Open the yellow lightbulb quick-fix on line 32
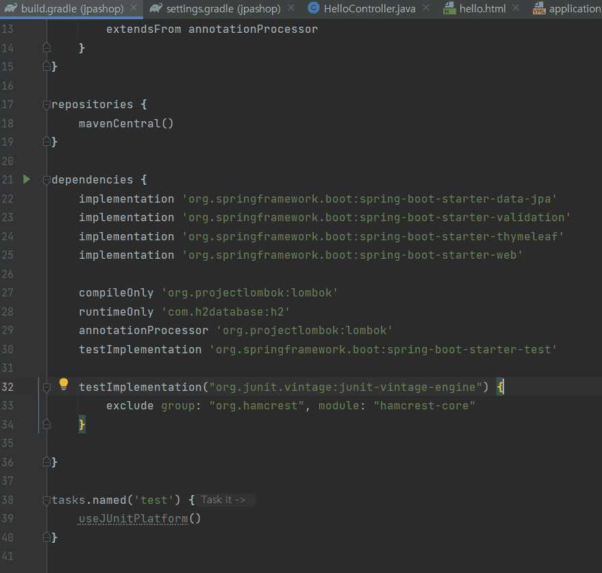 (63, 384)
